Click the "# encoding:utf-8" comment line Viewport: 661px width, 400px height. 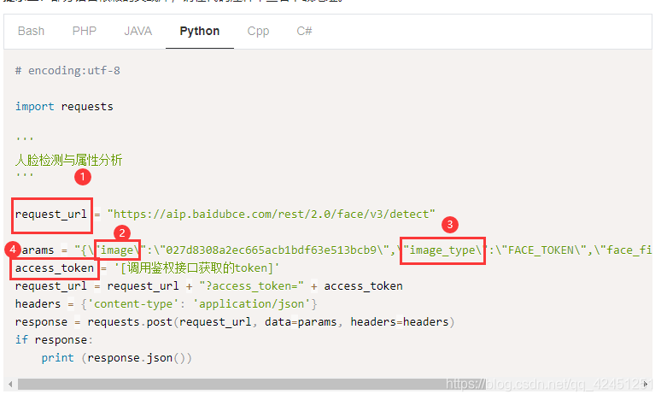point(67,70)
